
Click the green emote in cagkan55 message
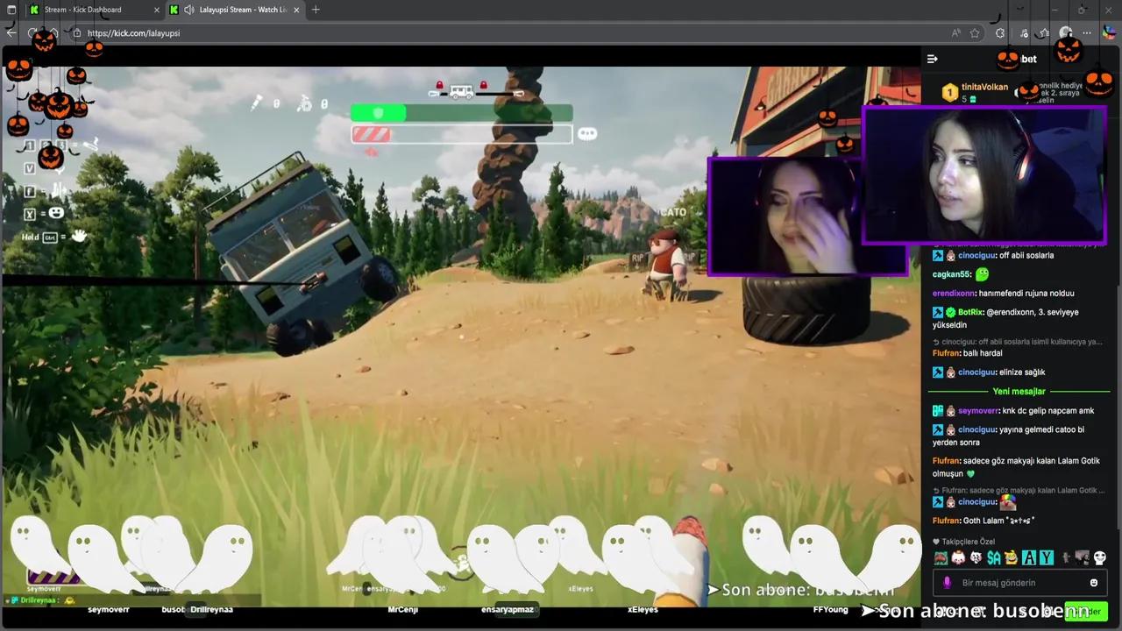click(983, 274)
